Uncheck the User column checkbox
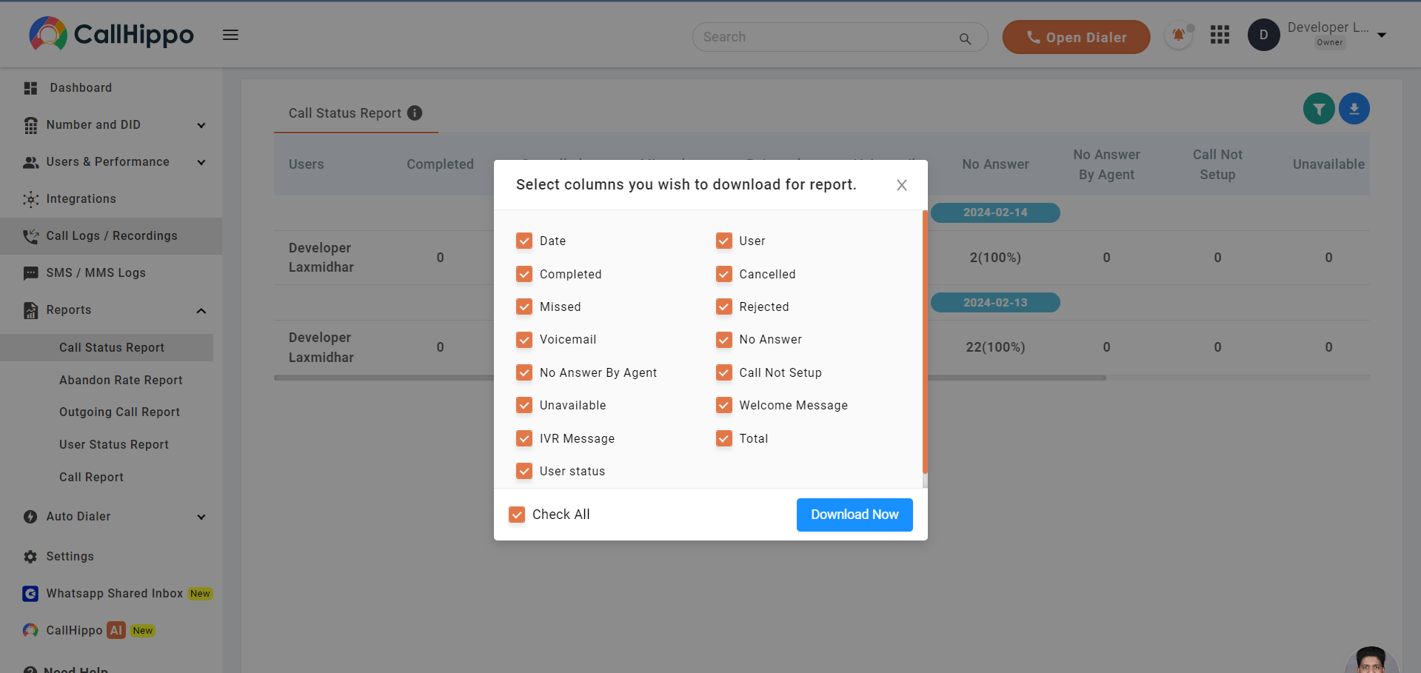The height and width of the screenshot is (673, 1421). pyautogui.click(x=723, y=241)
